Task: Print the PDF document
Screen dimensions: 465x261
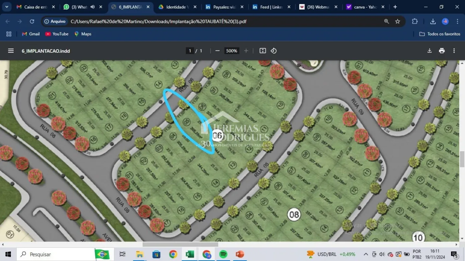Action: (x=442, y=51)
